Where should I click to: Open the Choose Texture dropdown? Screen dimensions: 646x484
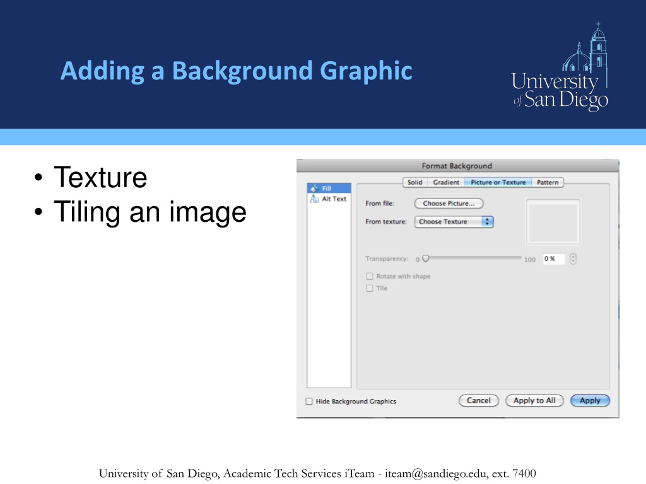(x=454, y=222)
